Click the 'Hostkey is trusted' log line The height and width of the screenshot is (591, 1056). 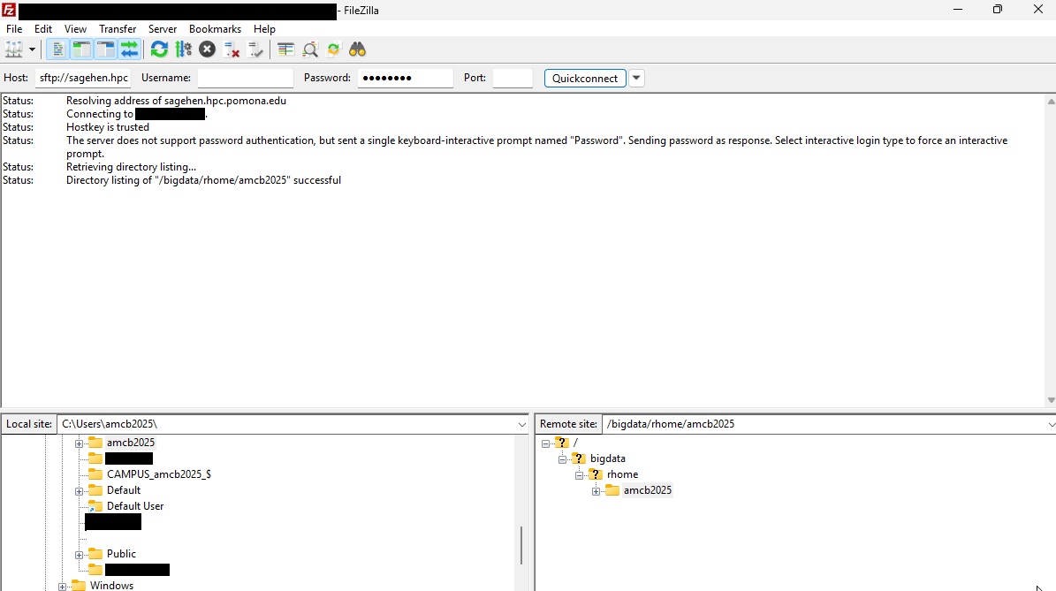[x=108, y=127]
